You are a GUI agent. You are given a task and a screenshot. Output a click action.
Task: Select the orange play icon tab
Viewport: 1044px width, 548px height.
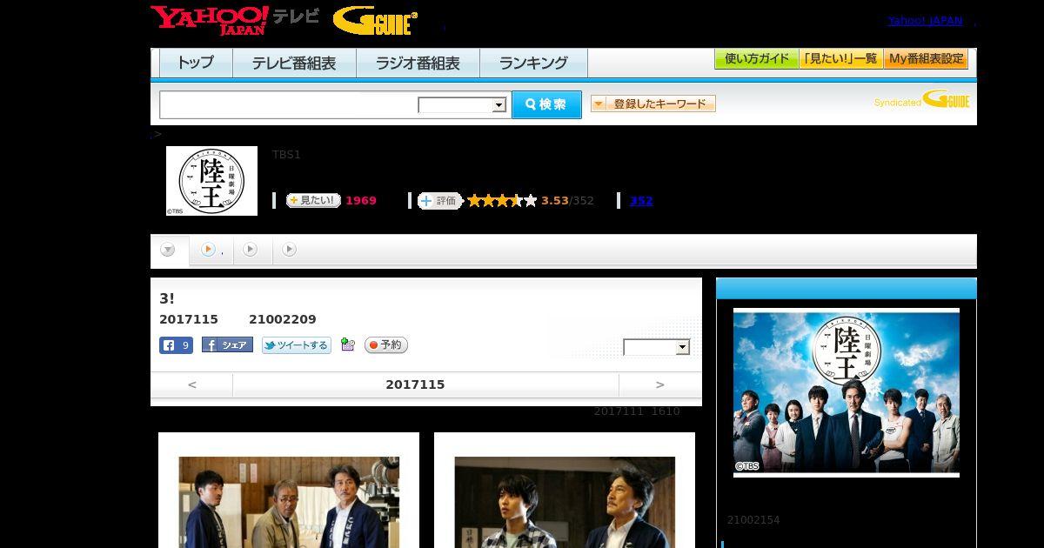208,250
